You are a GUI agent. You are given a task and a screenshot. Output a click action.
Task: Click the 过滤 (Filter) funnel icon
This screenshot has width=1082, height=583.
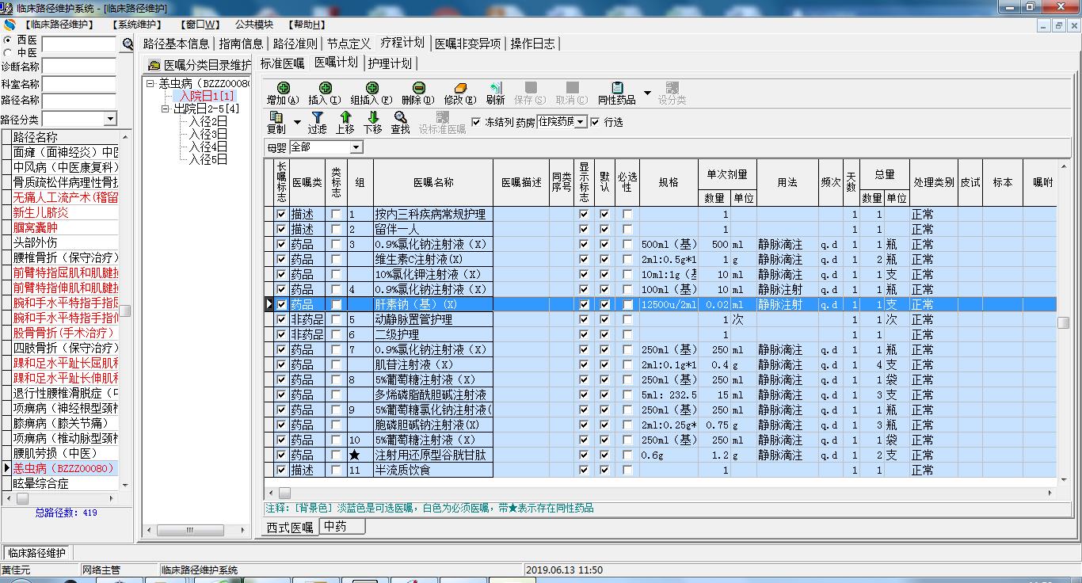pos(318,117)
